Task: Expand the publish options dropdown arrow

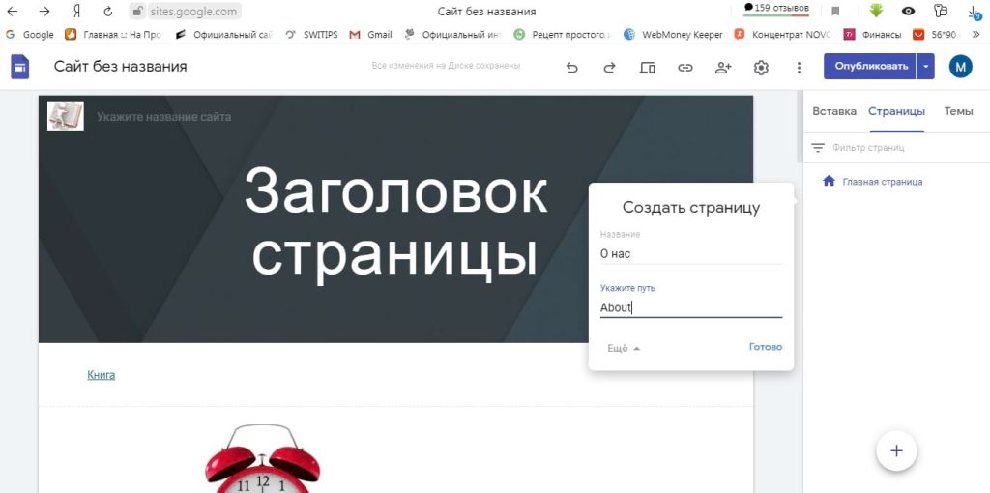Action: click(925, 67)
